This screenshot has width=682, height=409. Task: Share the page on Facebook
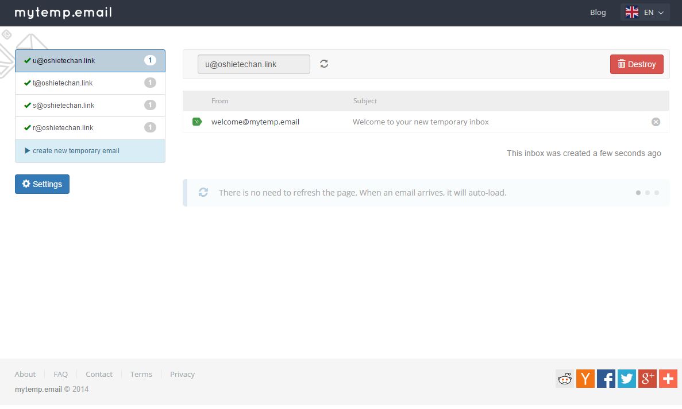click(606, 379)
